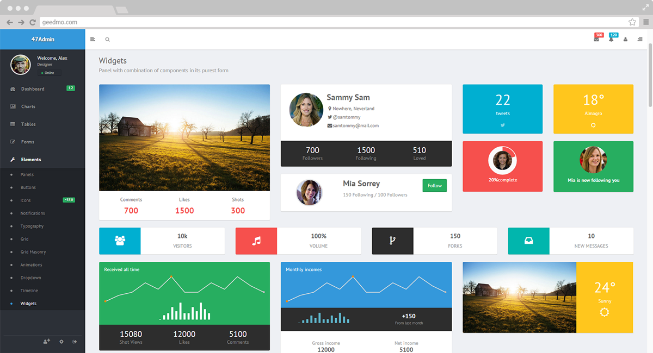Click the samtommy@mail.com email link
This screenshot has height=353, width=653.
(355, 126)
